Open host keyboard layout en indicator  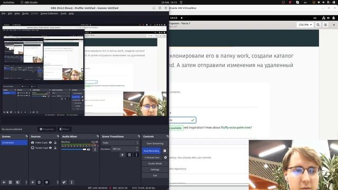[x=305, y=2]
